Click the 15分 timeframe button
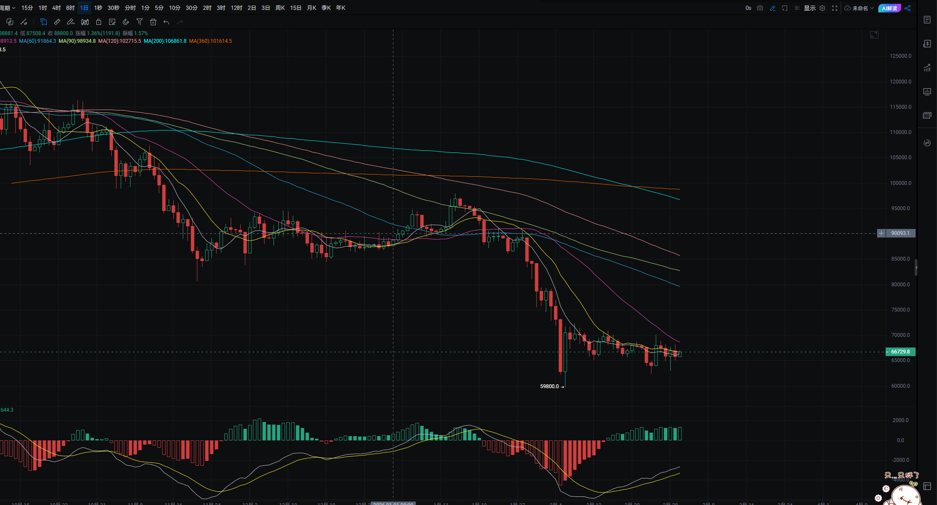The width and height of the screenshot is (937, 505). pos(27,8)
